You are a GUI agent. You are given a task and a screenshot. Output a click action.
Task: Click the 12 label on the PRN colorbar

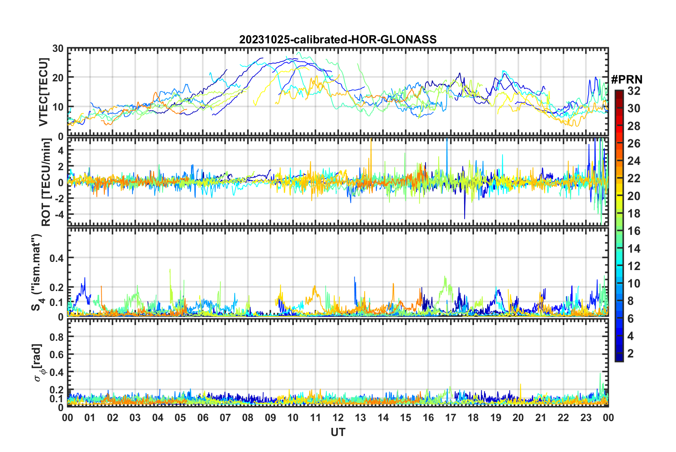(x=634, y=266)
